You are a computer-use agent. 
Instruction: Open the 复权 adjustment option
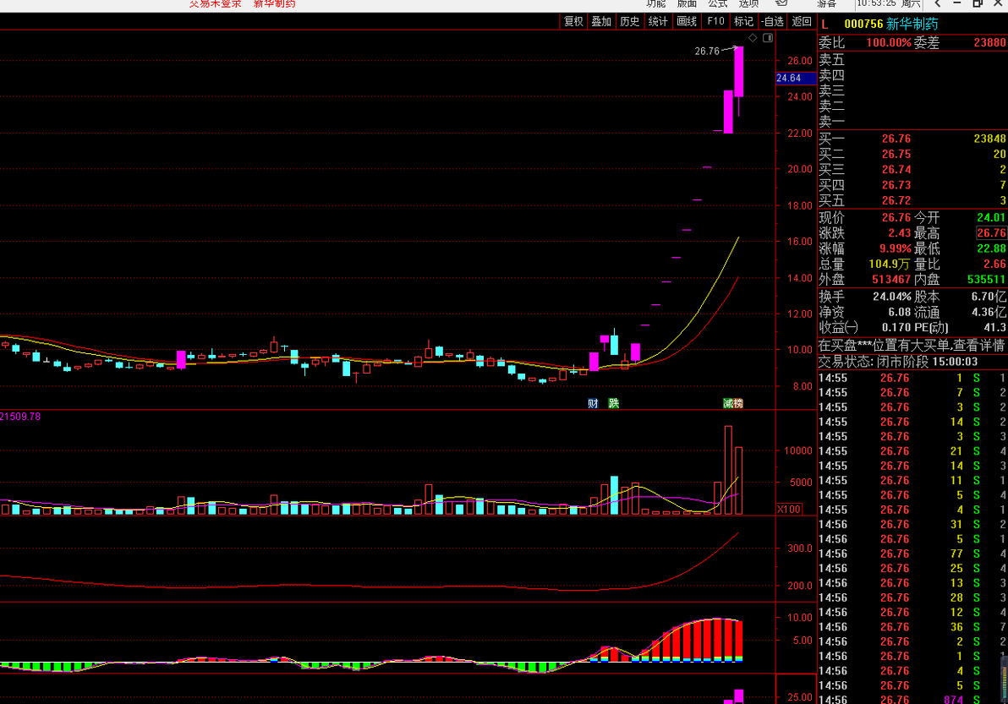point(573,21)
